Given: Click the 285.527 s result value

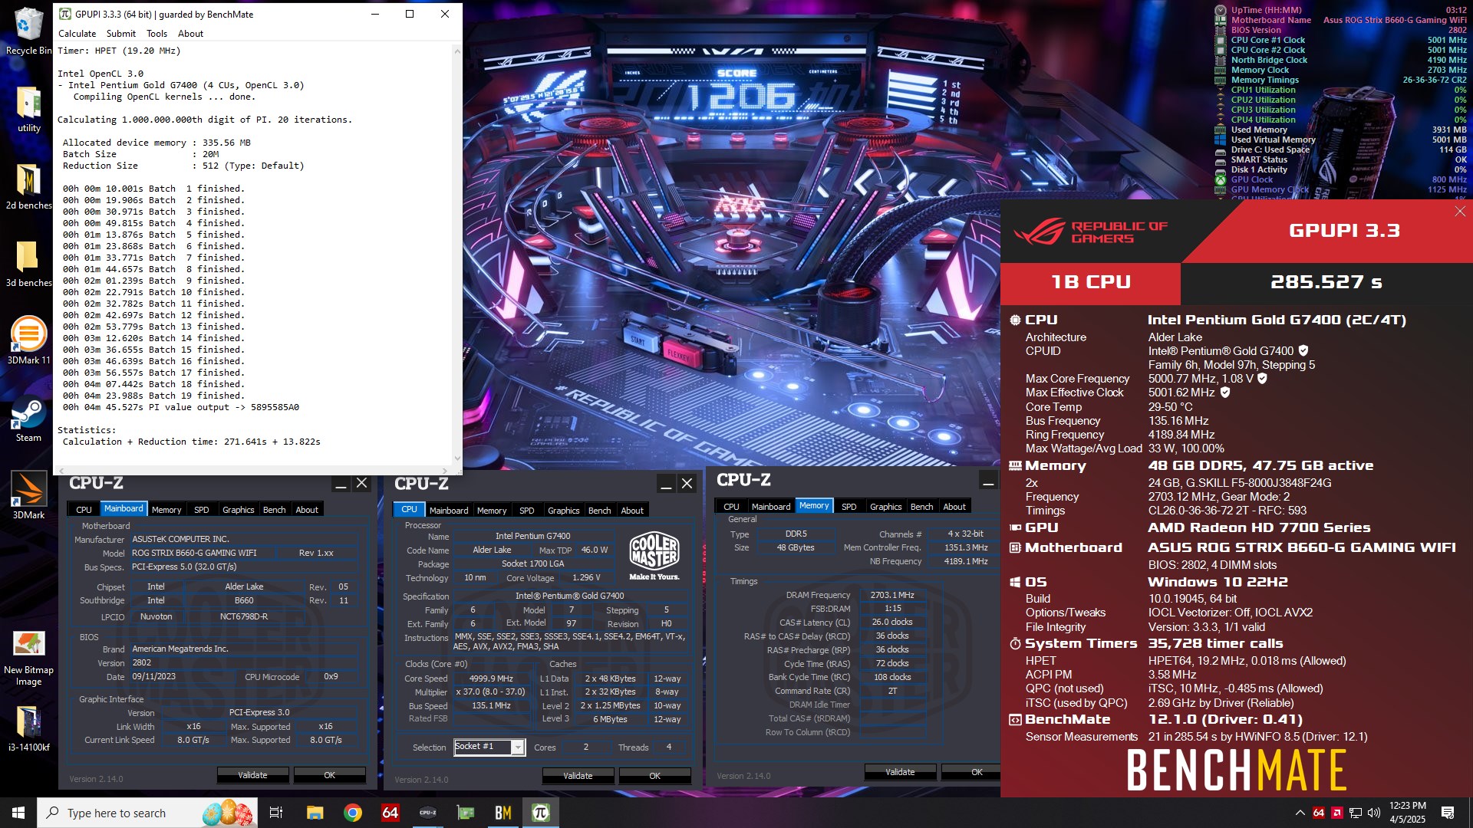Looking at the screenshot, I should 1326,282.
